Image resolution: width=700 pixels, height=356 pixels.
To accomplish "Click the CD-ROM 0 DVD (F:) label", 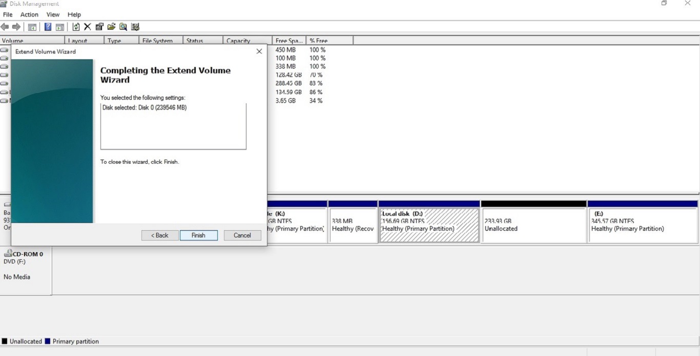I will coord(14,261).
